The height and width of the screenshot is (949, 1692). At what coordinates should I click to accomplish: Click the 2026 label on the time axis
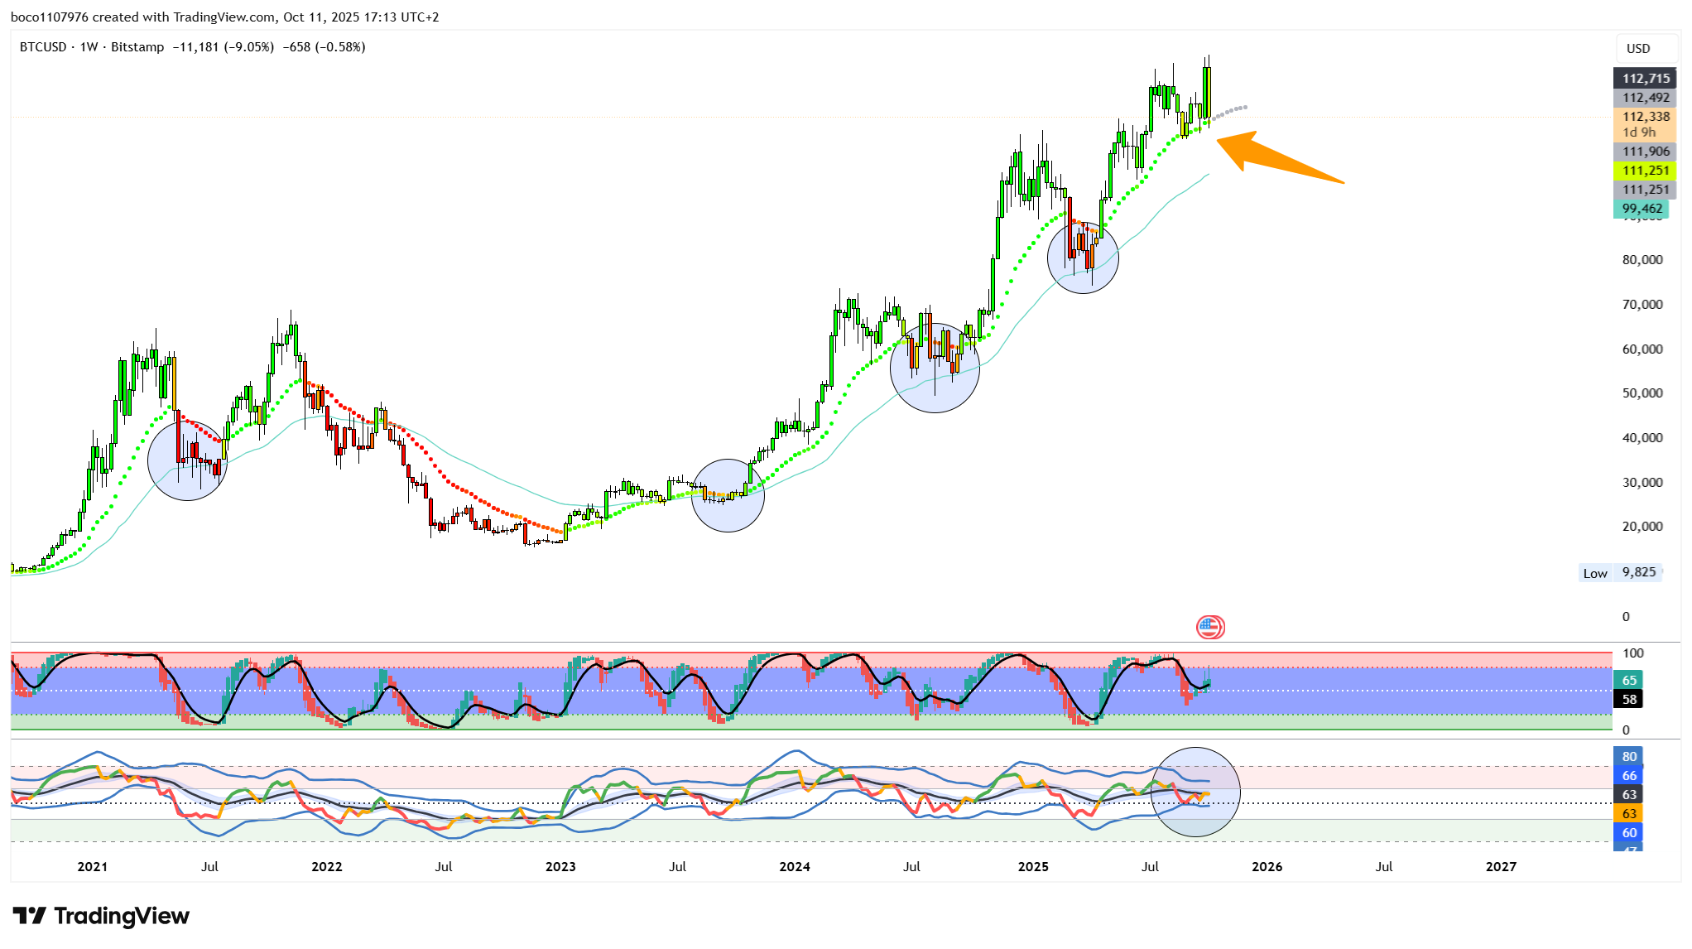1267,866
